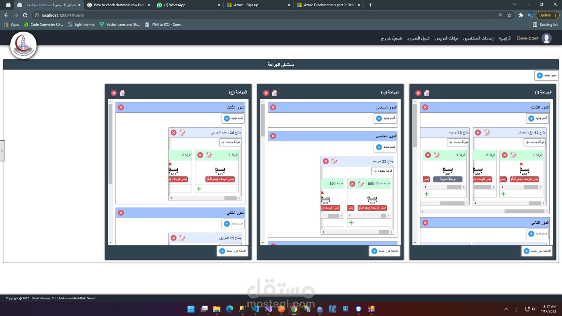Delete الدور الخامس floor in الجراحة (ب)
Image resolution: width=562 pixels, height=316 pixels.
[x=273, y=136]
